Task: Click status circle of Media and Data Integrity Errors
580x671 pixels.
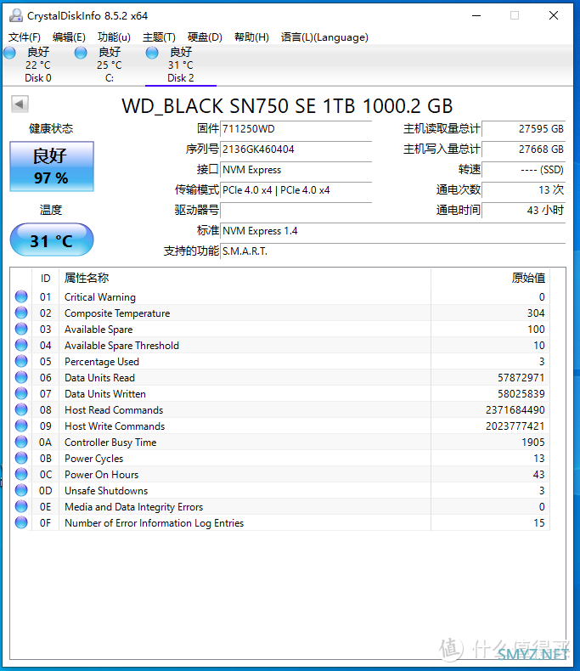Action: 21,506
